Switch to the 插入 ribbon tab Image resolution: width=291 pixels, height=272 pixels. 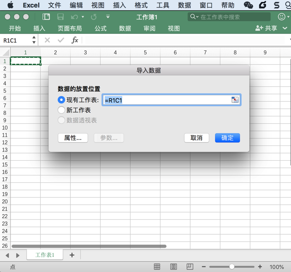(39, 29)
